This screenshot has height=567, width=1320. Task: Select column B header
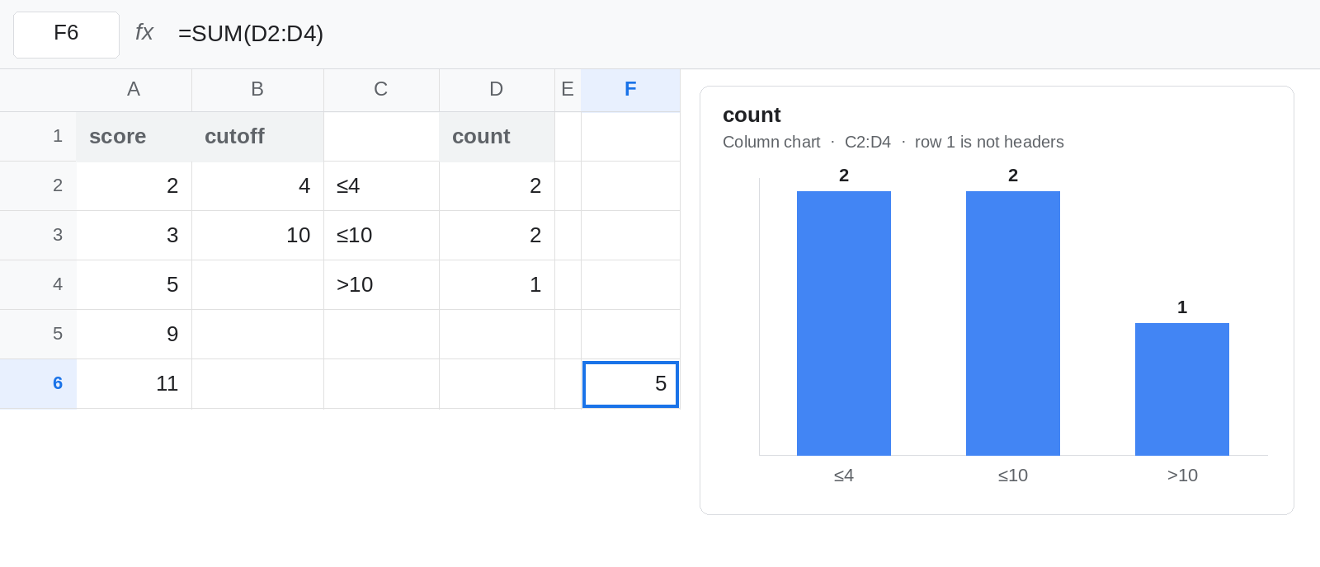click(x=257, y=90)
